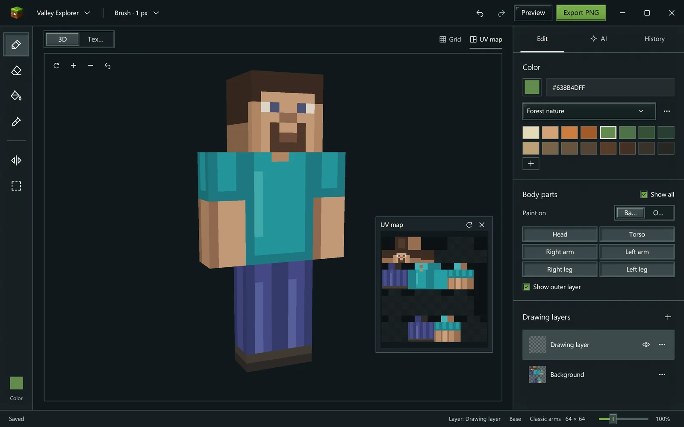This screenshot has width=684, height=427.
Task: Expand the Brush size dropdown
Action: coord(137,13)
